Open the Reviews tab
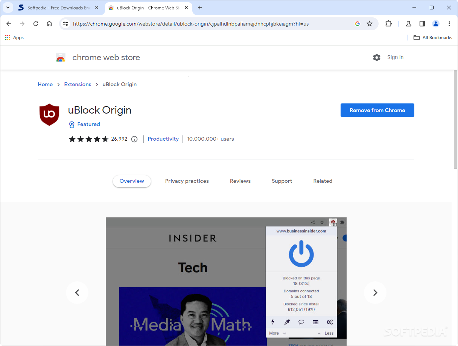Image resolution: width=458 pixels, height=346 pixels. pyautogui.click(x=240, y=181)
